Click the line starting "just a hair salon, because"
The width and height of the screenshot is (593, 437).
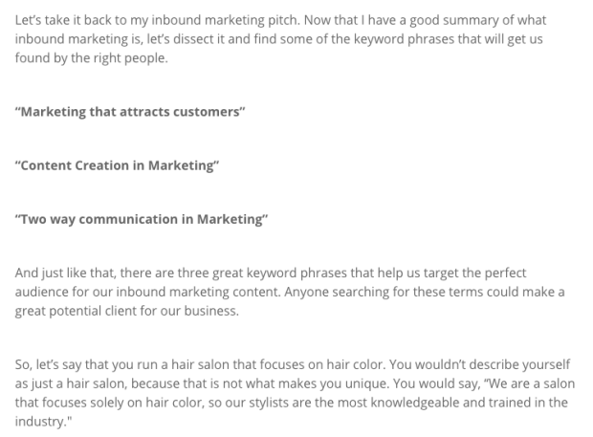pos(143,383)
